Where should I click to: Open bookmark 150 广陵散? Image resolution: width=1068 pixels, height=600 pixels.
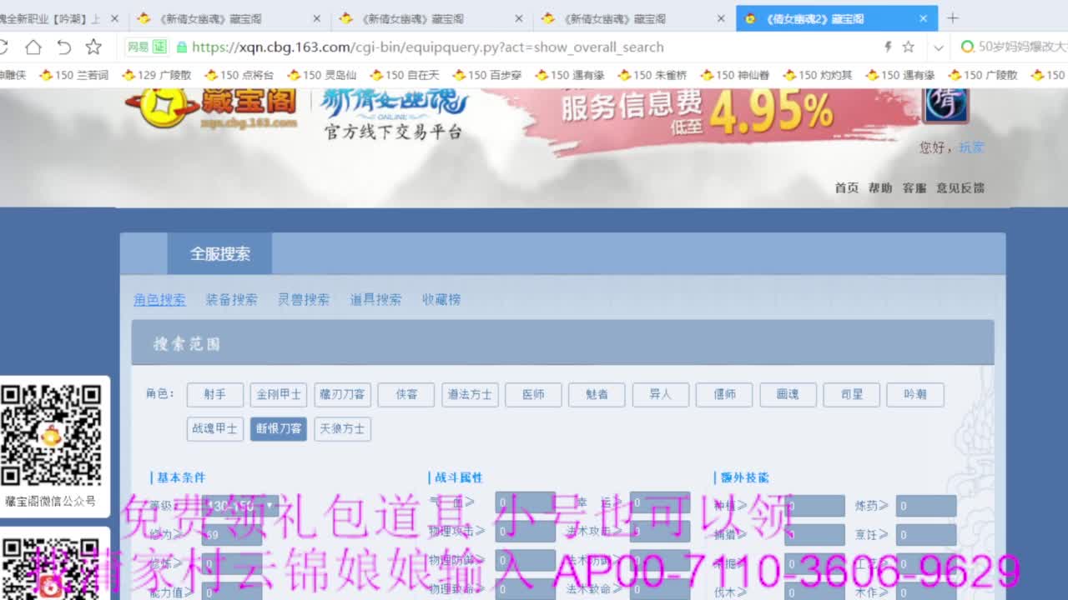point(983,75)
